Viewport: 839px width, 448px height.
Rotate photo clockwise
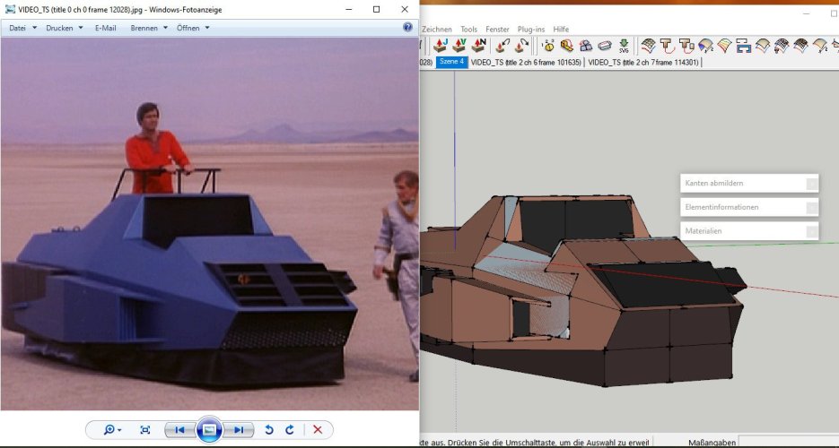(290, 430)
